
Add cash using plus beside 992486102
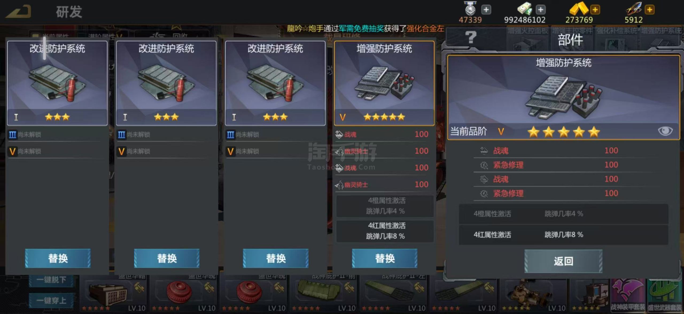click(541, 10)
